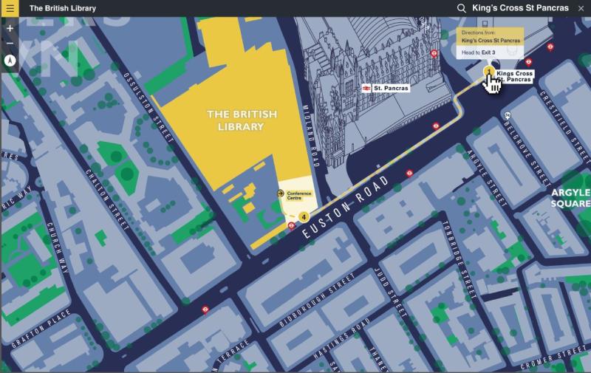
Task: Click the OSSULSTON STREET label
Action: 148,107
